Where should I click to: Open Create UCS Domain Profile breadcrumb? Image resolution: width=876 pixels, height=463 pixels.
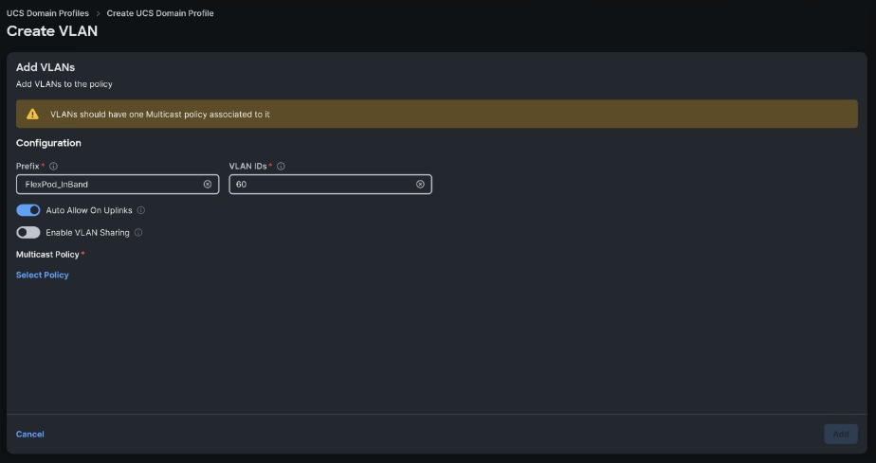coord(160,13)
